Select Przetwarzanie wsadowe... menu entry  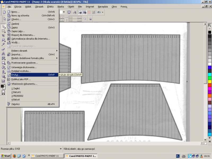coord(32,63)
